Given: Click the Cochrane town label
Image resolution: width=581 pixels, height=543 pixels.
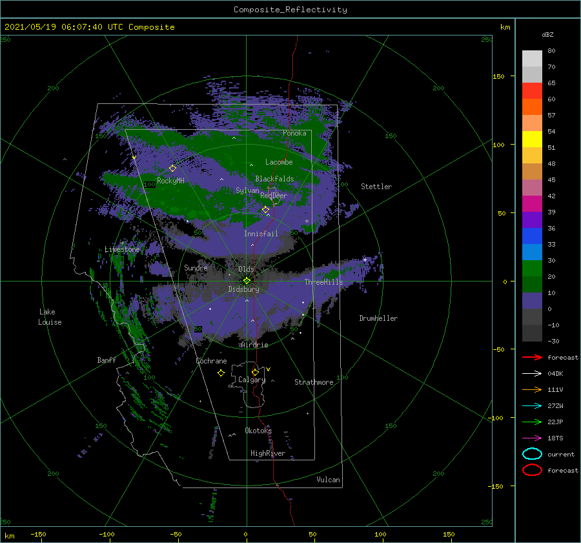Looking at the screenshot, I should point(211,361).
